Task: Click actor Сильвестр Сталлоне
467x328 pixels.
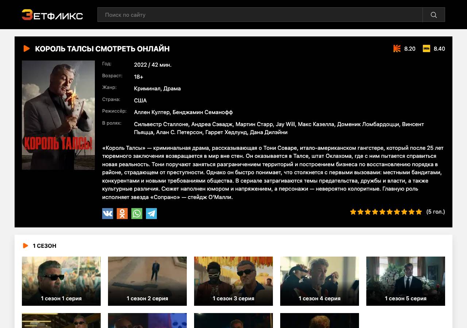Action: 161,124
